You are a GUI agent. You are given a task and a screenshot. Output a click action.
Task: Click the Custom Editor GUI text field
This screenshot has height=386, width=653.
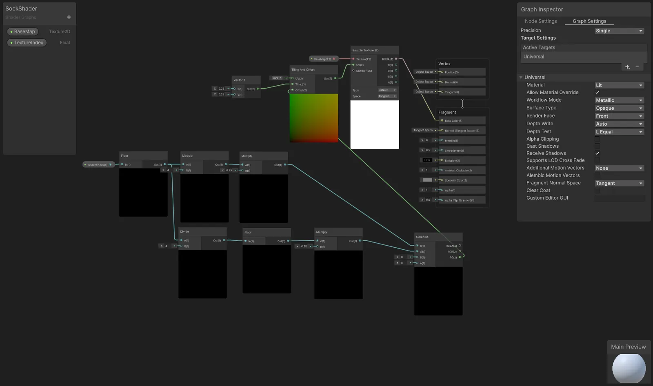point(619,198)
